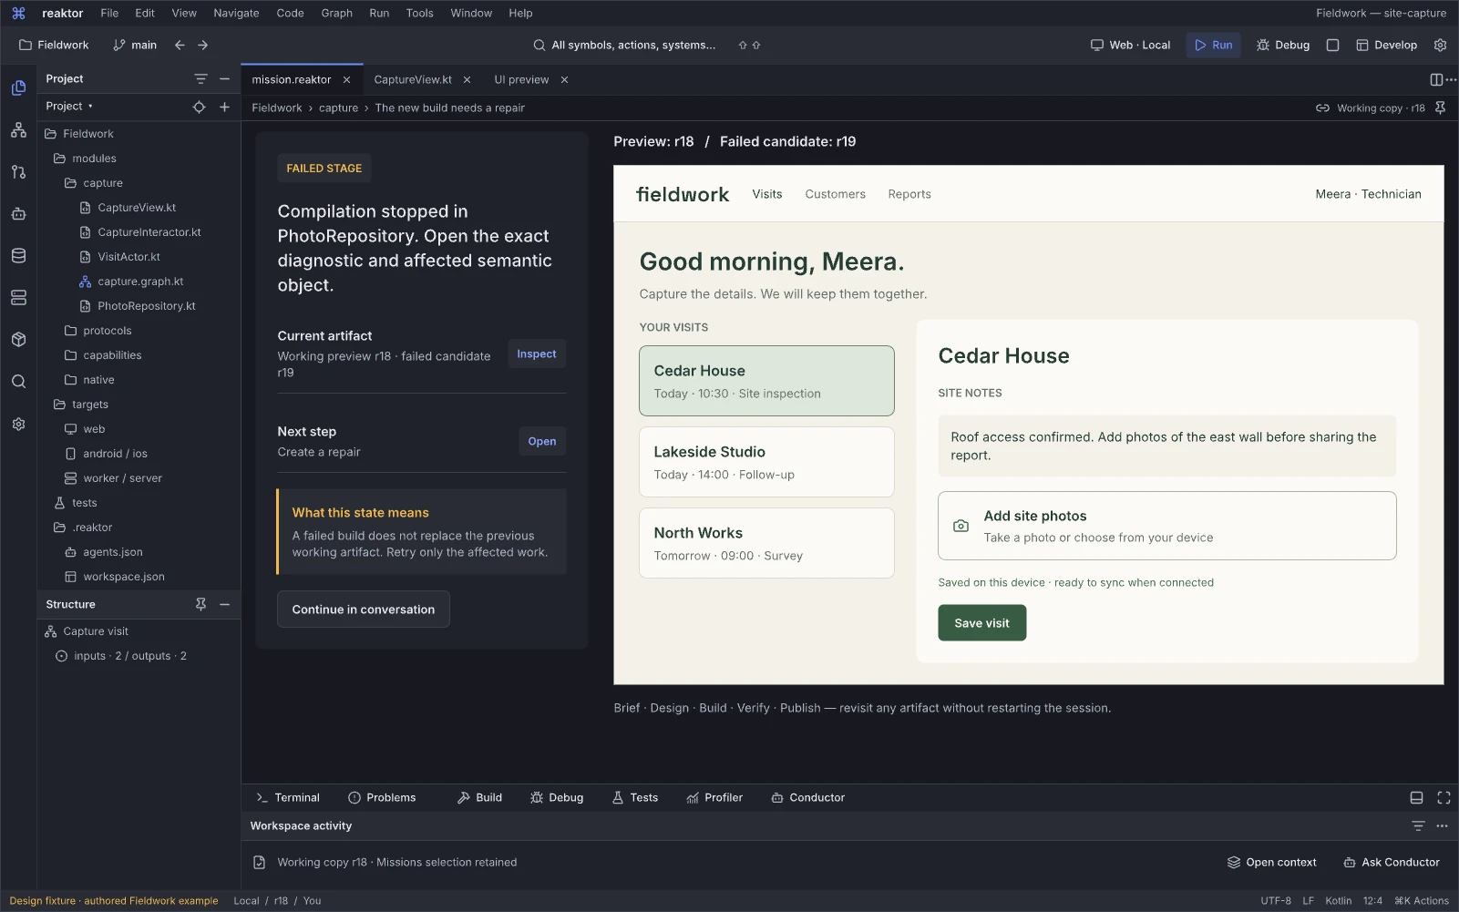Open the main branch selector

pos(135,45)
